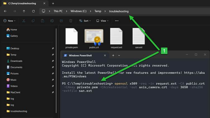Unpin Desktop using its pin icon
210x118 pixels.
(53, 48)
